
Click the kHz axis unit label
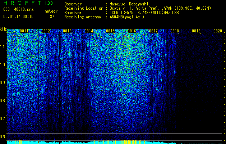coord(3,29)
